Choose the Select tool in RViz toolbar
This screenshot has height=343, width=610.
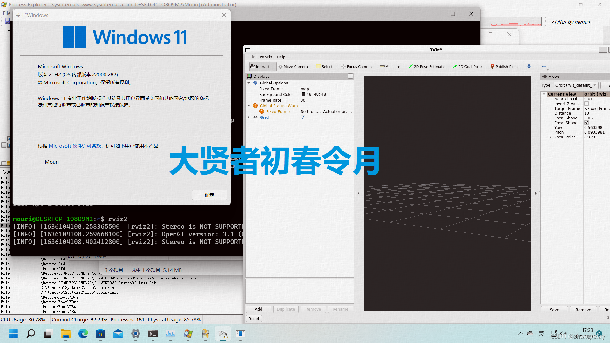click(324, 67)
